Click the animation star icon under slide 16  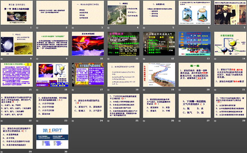(37, 90)
